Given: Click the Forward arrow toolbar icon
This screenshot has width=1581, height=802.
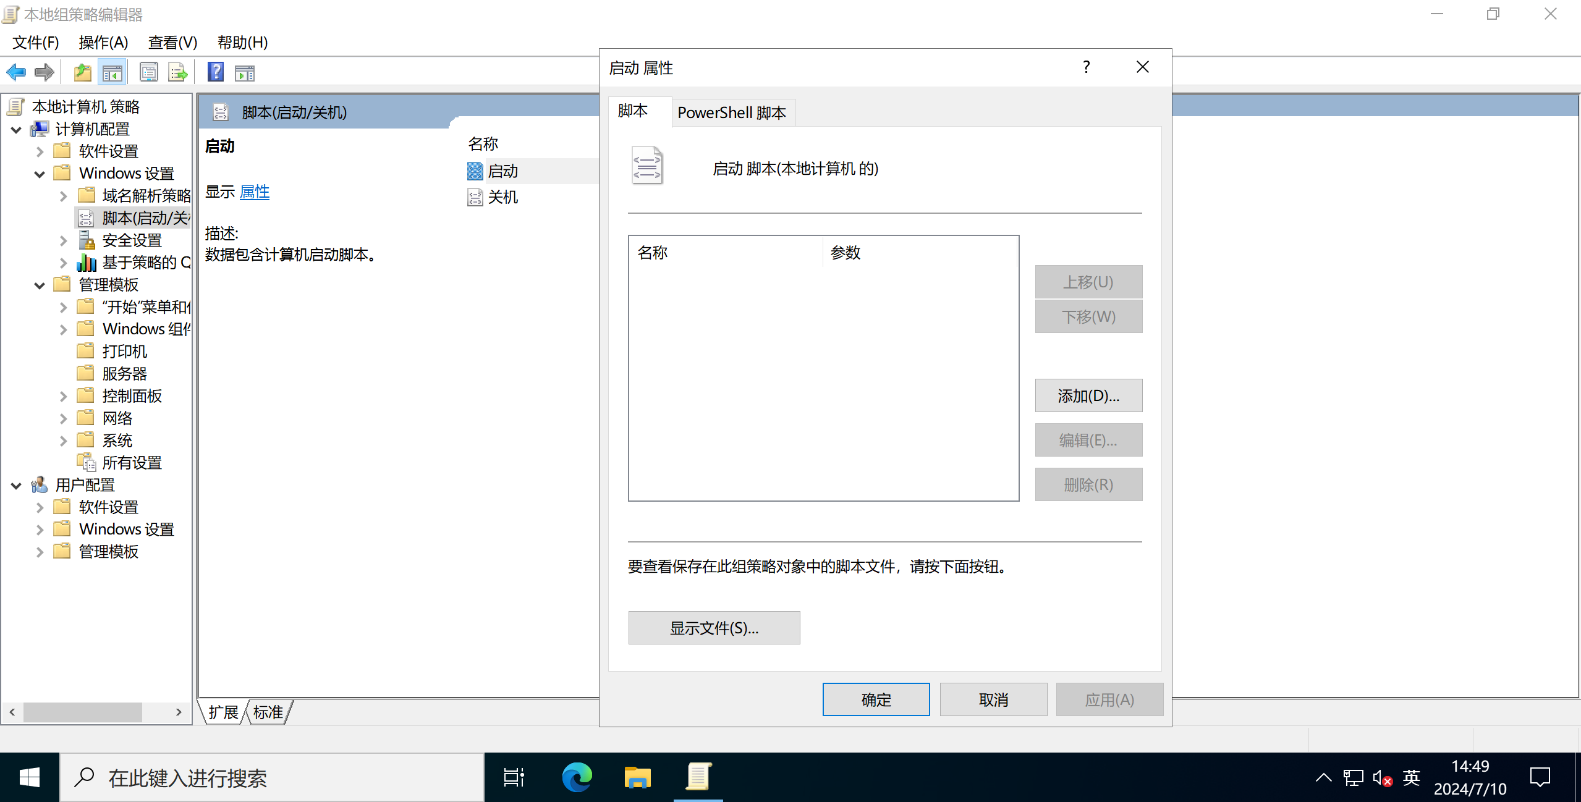Looking at the screenshot, I should pos(44,73).
